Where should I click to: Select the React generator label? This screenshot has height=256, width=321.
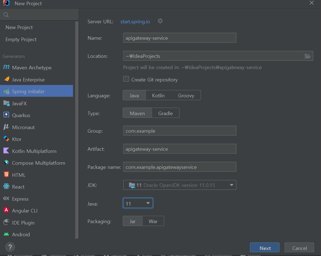[18, 187]
